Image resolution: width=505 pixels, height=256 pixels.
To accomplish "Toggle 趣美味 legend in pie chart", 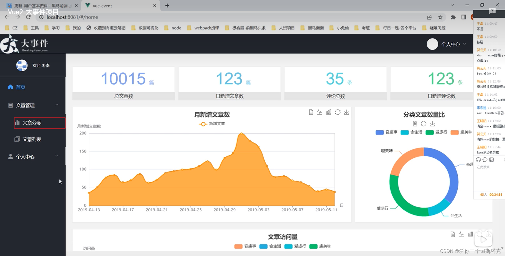I will pos(461,132).
